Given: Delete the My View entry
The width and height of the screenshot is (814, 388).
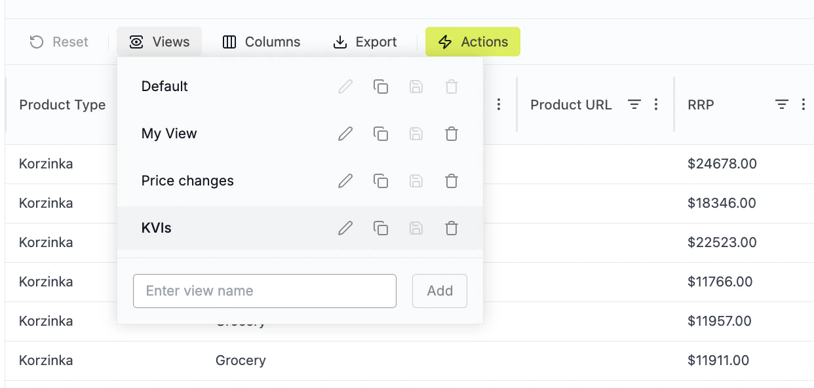Looking at the screenshot, I should pyautogui.click(x=452, y=134).
